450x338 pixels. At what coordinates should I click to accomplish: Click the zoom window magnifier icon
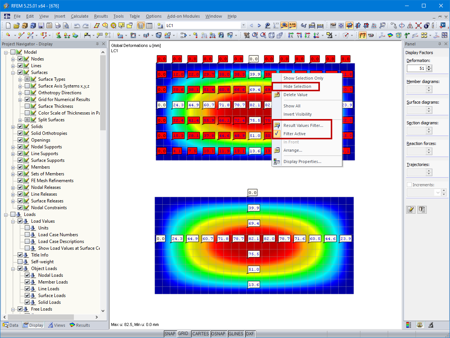click(255, 35)
